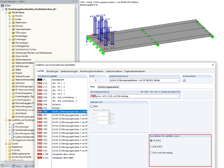Click the Flächenlager icon
Image resolution: width=224 pixels, height=168 pixels.
point(13,43)
